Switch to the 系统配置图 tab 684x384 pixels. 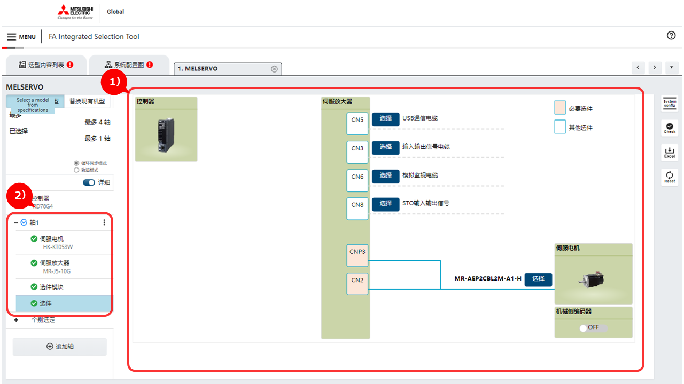129,65
